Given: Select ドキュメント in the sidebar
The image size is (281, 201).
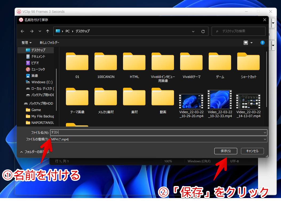Looking at the screenshot, I should click(x=36, y=57).
